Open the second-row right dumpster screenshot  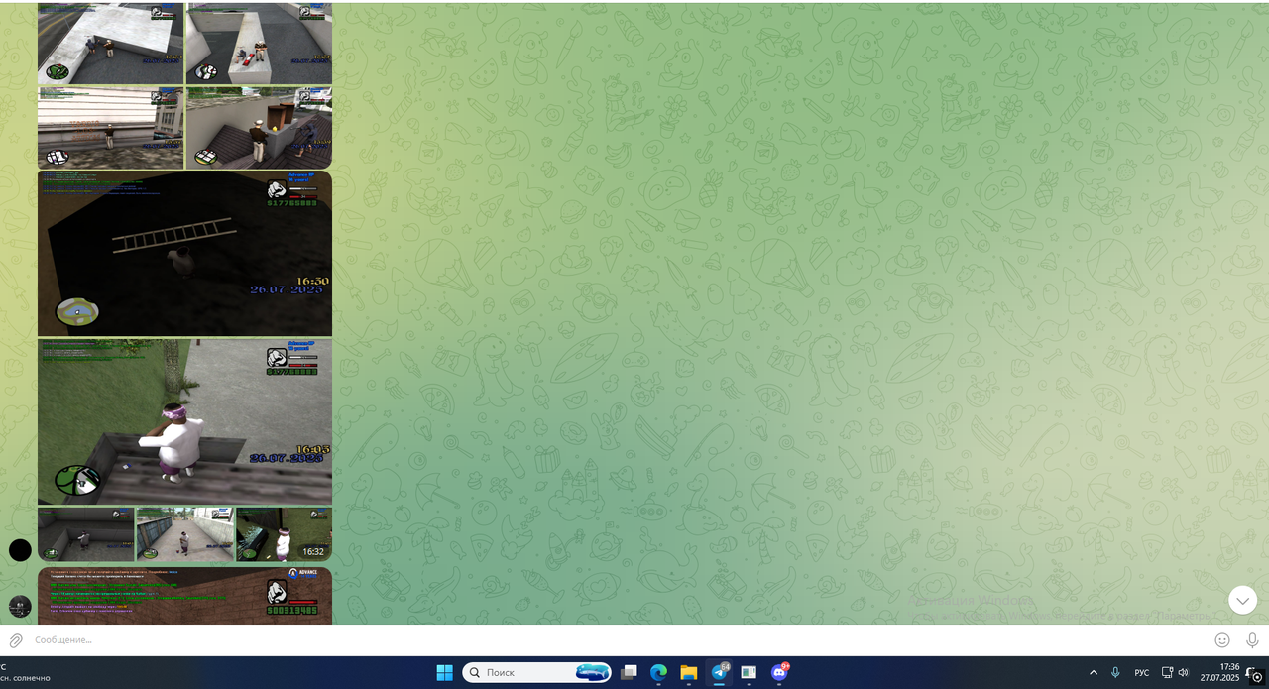click(x=259, y=128)
